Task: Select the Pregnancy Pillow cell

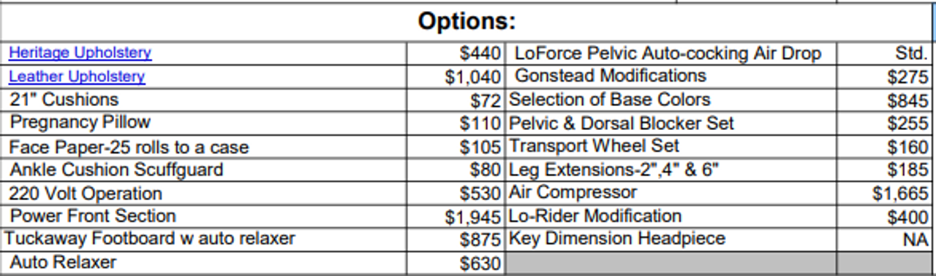Action: pos(203,122)
